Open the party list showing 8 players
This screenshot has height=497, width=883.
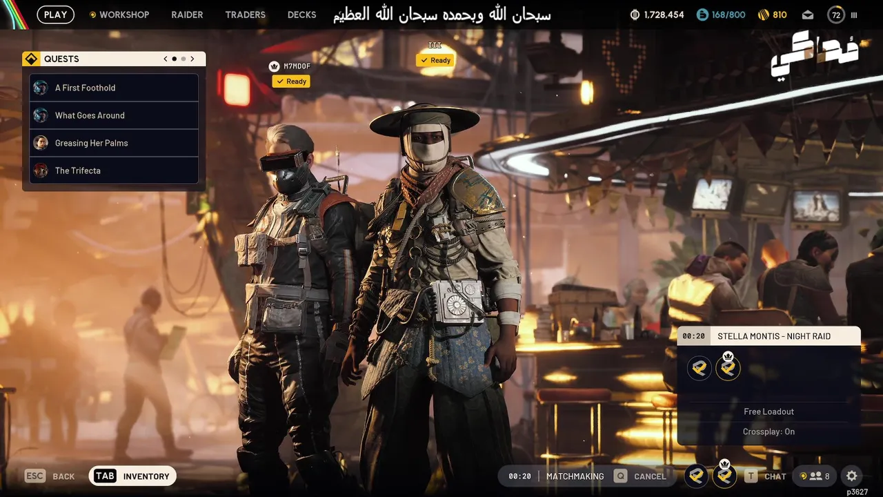pyautogui.click(x=815, y=476)
